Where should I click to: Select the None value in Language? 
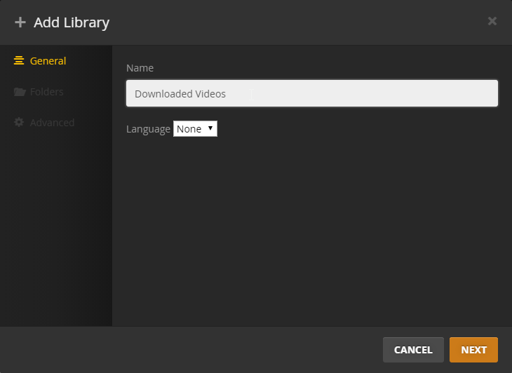coord(189,129)
